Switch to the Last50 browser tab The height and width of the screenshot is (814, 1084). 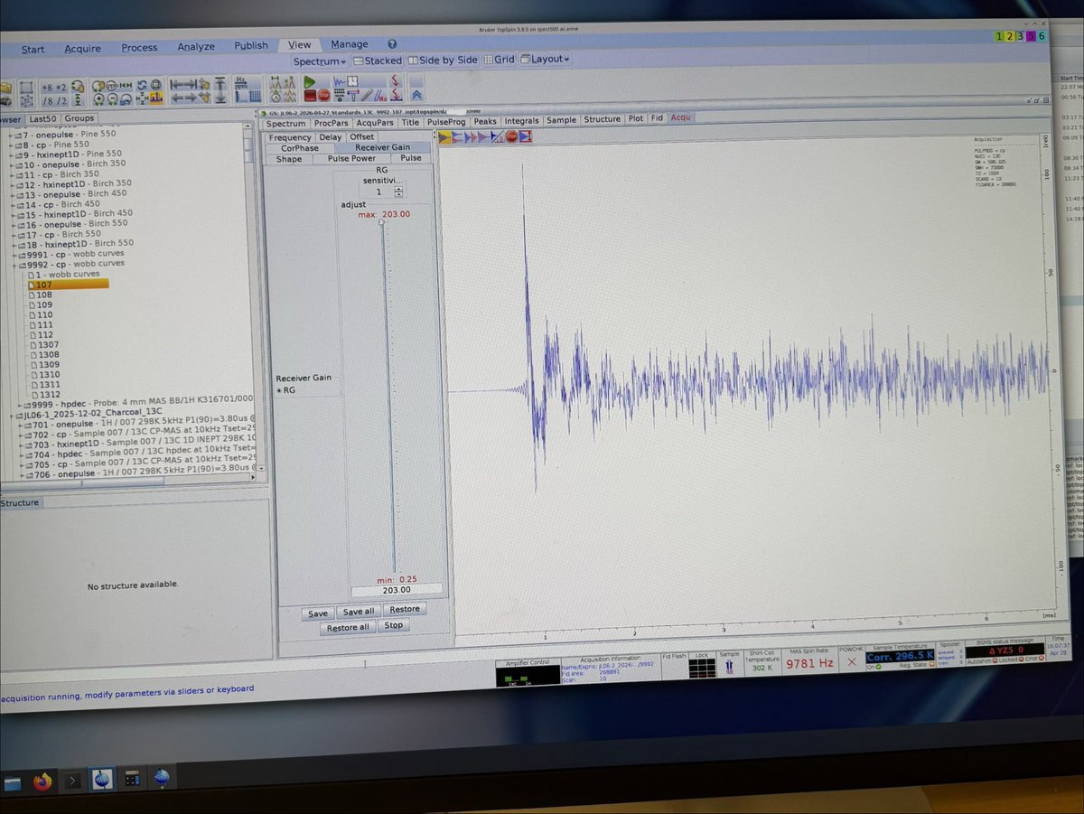point(42,118)
